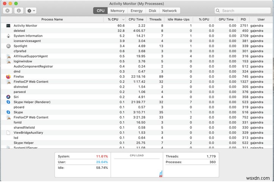Click the System 11.61% value
The width and height of the screenshot is (274, 182).
coord(102,156)
